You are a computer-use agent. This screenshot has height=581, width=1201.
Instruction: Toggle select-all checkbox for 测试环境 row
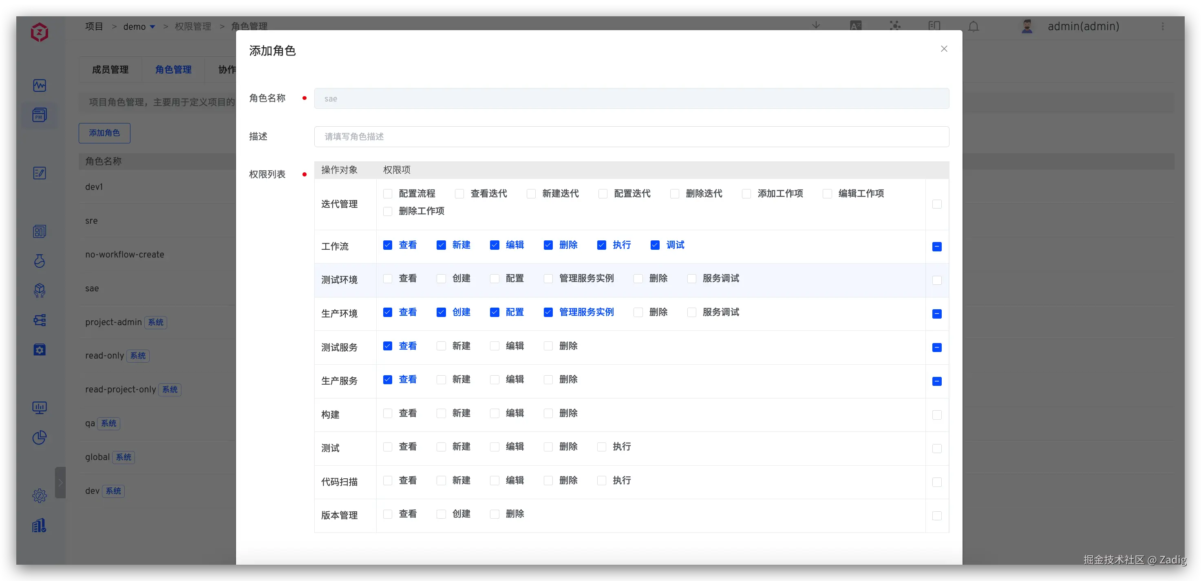[x=937, y=280]
